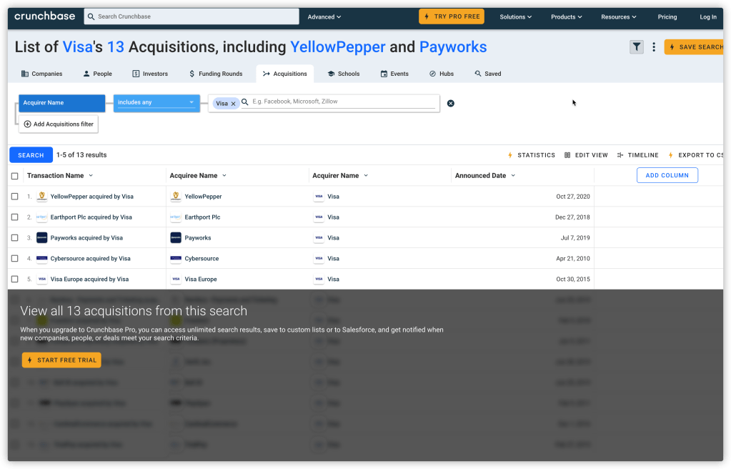The width and height of the screenshot is (731, 469).
Task: Click the Add Column button
Action: coord(667,175)
